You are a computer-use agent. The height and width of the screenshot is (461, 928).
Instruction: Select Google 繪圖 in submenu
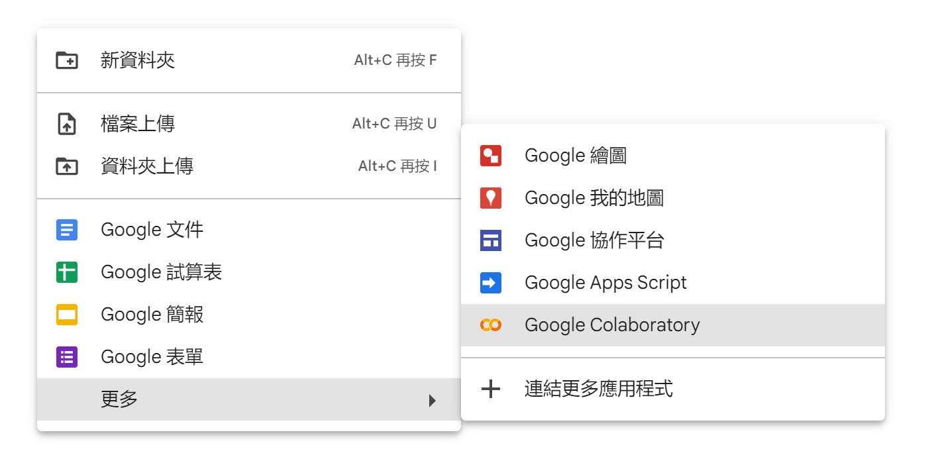click(x=673, y=156)
